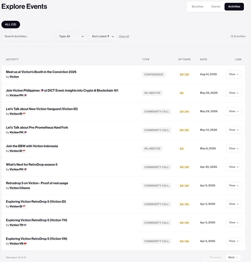The image size is (251, 262).
Task: Click the IRL MEETUP badge on BBW row
Action: click(x=152, y=149)
